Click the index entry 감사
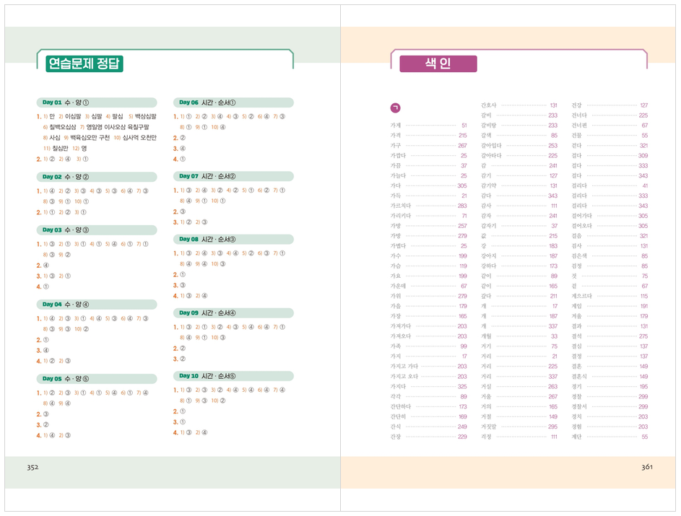Screen dimensions: 681x516 pos(519,206)
